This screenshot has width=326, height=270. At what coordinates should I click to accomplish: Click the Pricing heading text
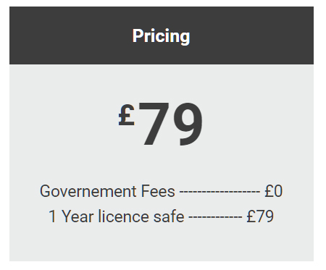[x=161, y=36]
